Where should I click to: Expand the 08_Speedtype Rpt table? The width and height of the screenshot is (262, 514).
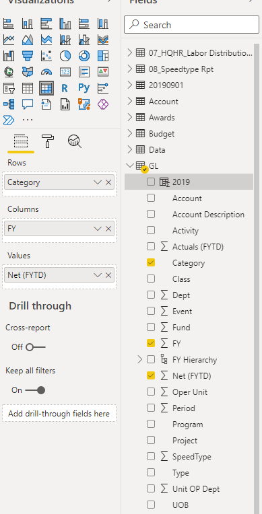[x=130, y=69]
